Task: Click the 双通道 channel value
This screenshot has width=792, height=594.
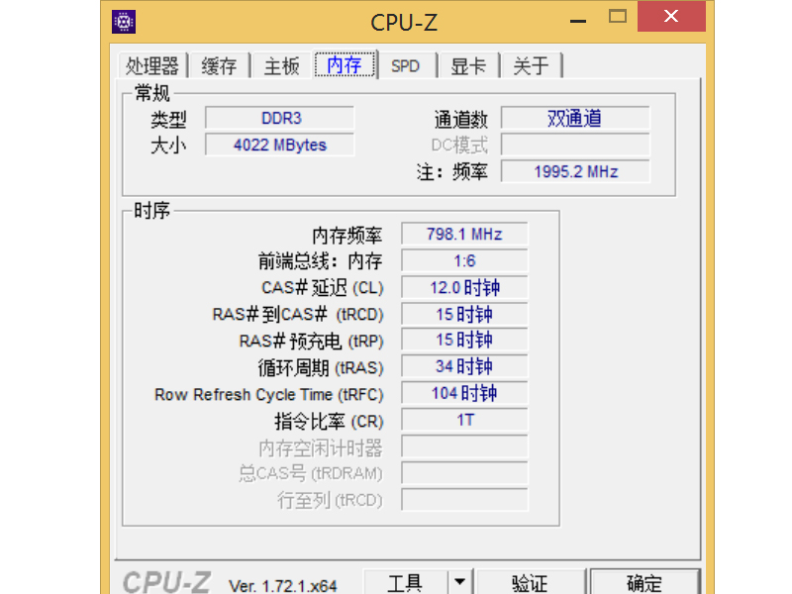Action: click(x=575, y=118)
